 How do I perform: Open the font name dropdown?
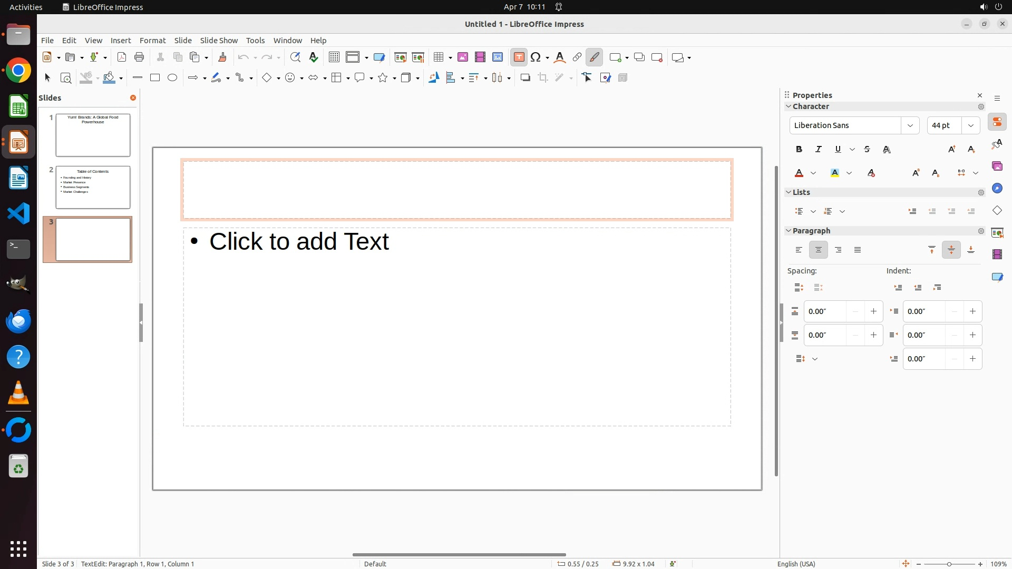[910, 125]
